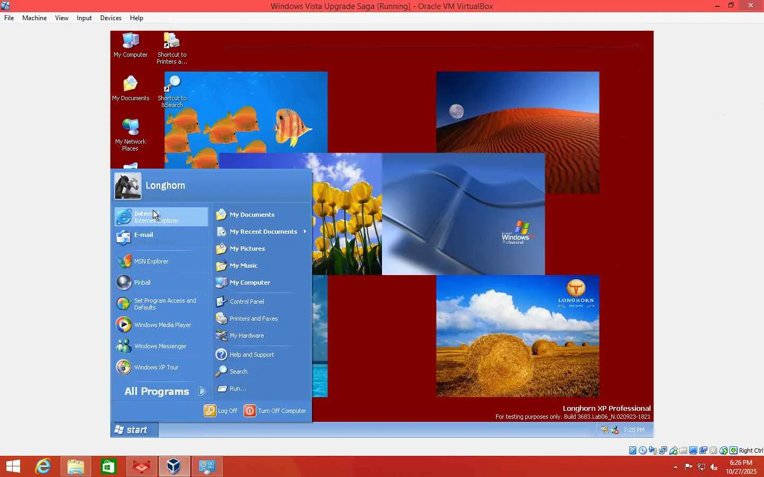Open My Music from the Start menu
Viewport: 764px width, 477px height.
[x=262, y=266]
